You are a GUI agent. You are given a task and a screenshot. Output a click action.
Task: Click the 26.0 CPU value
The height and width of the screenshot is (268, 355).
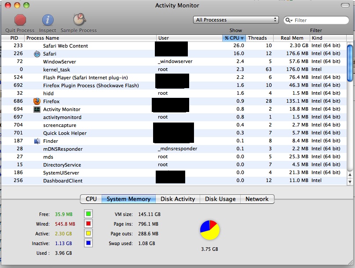point(238,45)
